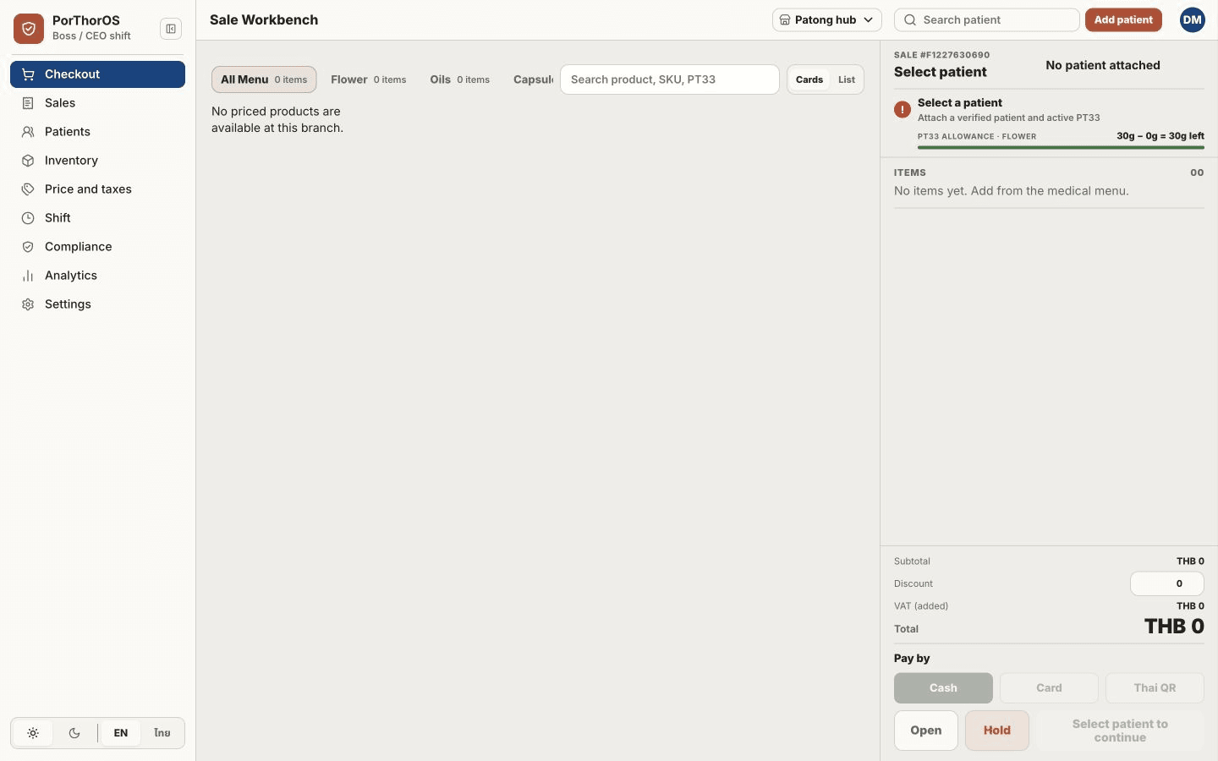Viewport: 1218px width, 761px height.
Task: Select the All Menu tab
Action: 264,79
